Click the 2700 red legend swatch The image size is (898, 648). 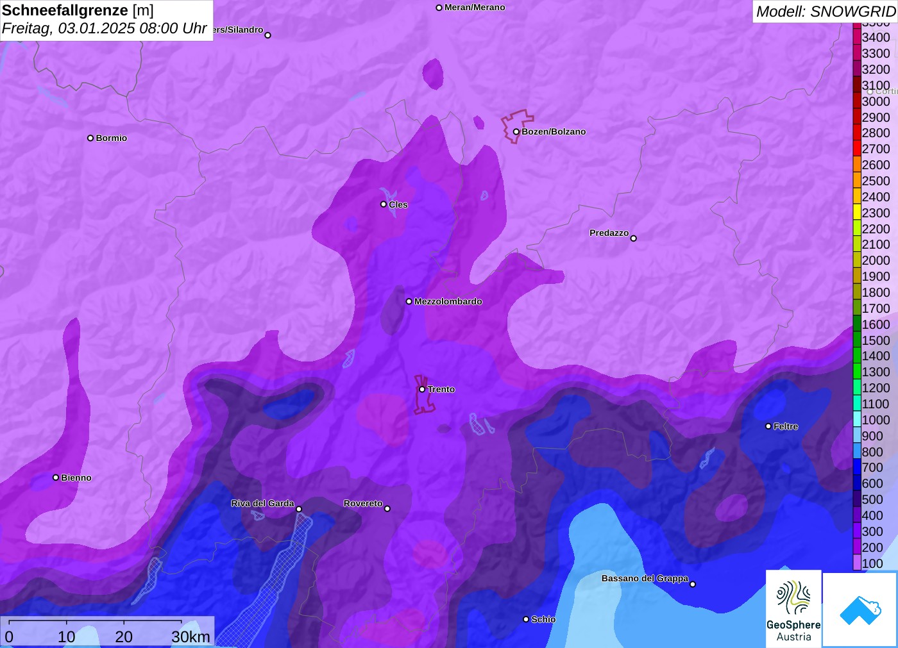(856, 149)
